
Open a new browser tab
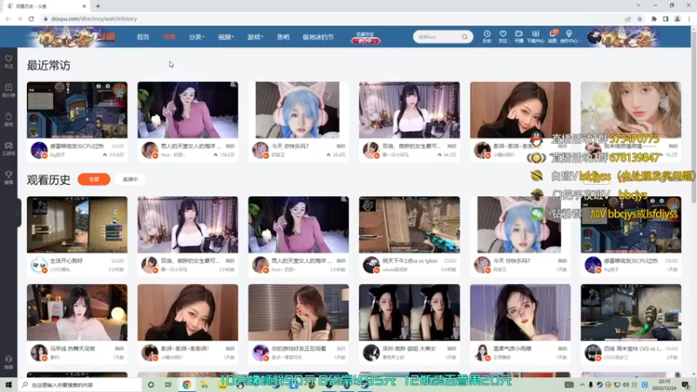pos(98,6)
